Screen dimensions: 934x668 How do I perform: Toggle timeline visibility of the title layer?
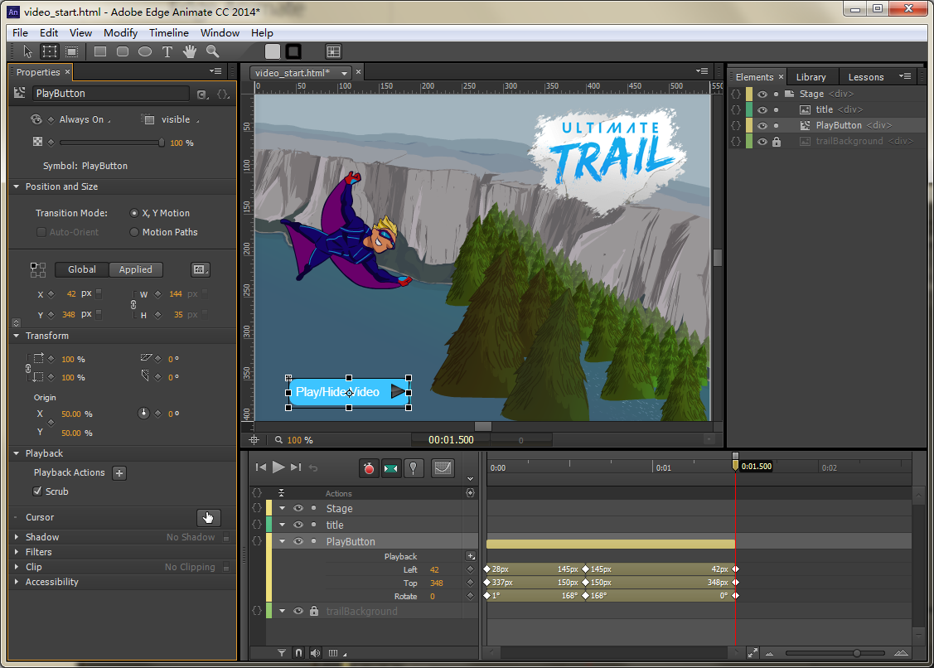click(x=298, y=525)
